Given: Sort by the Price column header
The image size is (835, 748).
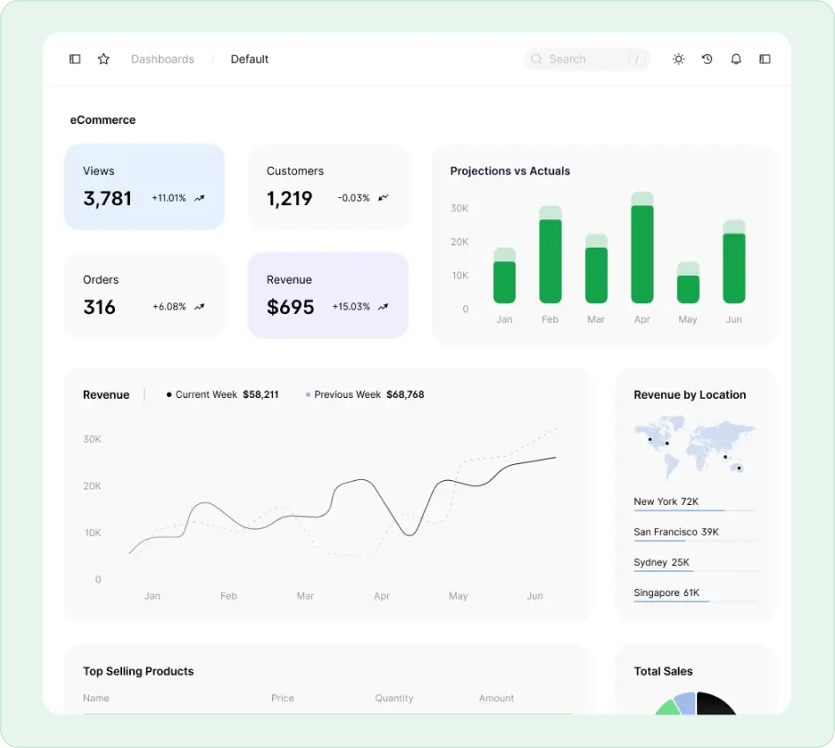Looking at the screenshot, I should [283, 698].
